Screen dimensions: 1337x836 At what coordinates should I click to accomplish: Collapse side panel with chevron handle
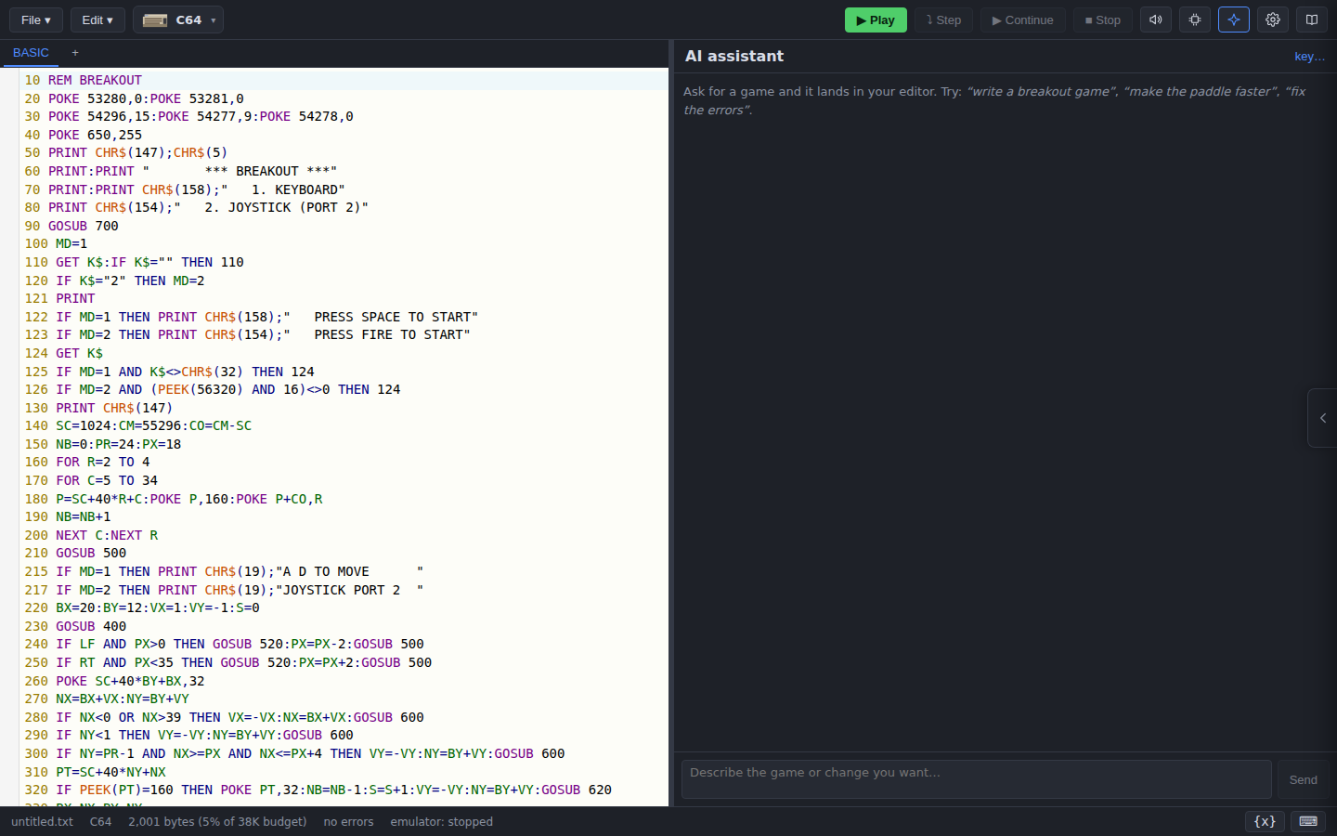coord(1322,418)
